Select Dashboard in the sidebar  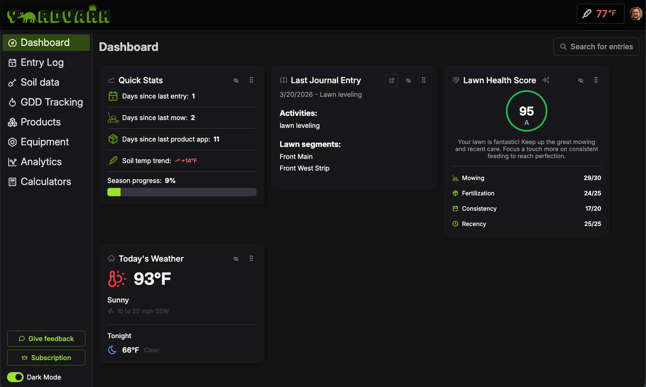tap(45, 42)
